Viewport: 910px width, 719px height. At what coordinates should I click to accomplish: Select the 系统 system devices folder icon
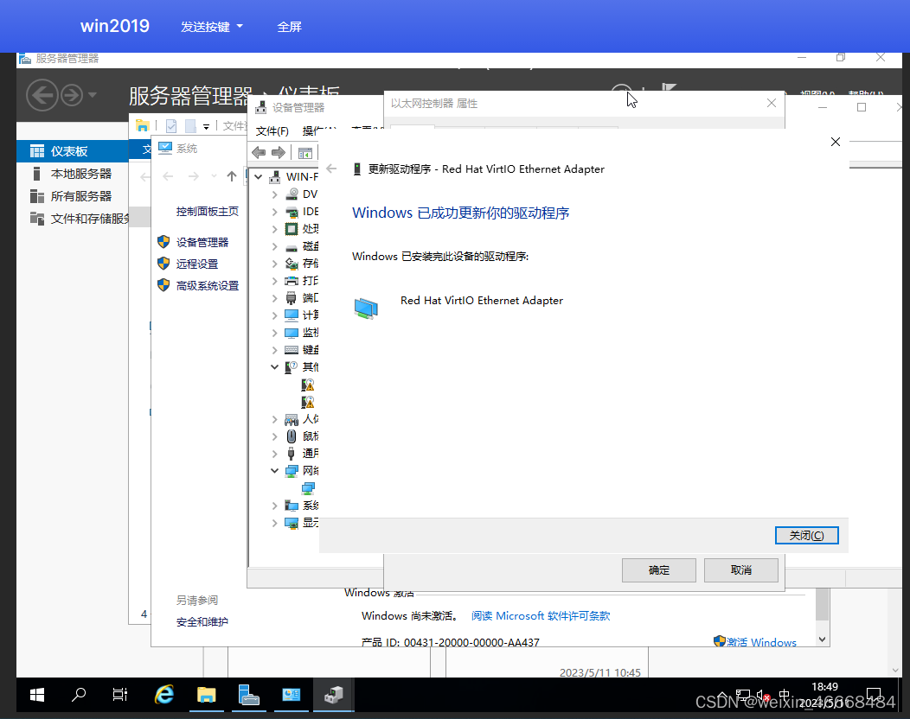(292, 506)
